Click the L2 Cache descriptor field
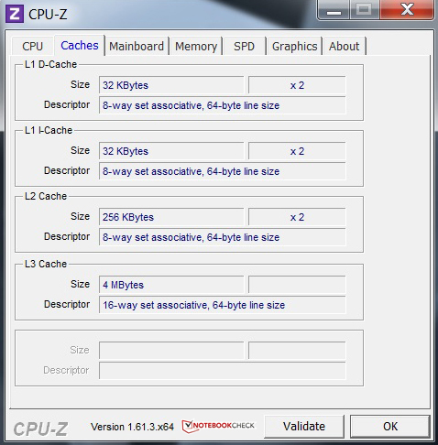The width and height of the screenshot is (438, 445). click(x=222, y=237)
